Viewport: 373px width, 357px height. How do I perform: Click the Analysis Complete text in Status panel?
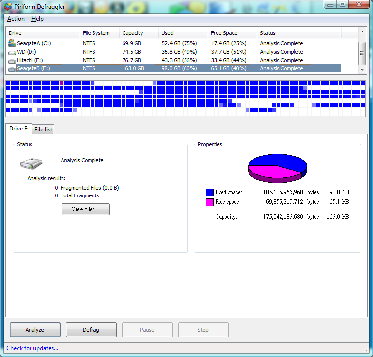[82, 160]
